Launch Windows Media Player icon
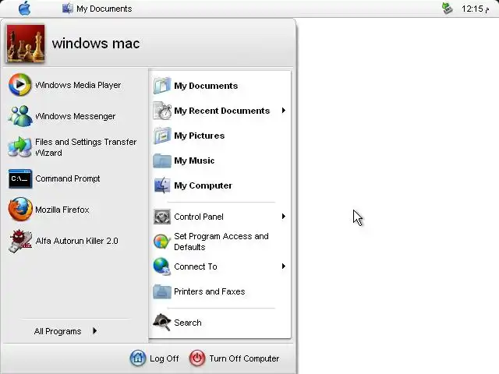This screenshot has height=374, width=499. tap(19, 85)
